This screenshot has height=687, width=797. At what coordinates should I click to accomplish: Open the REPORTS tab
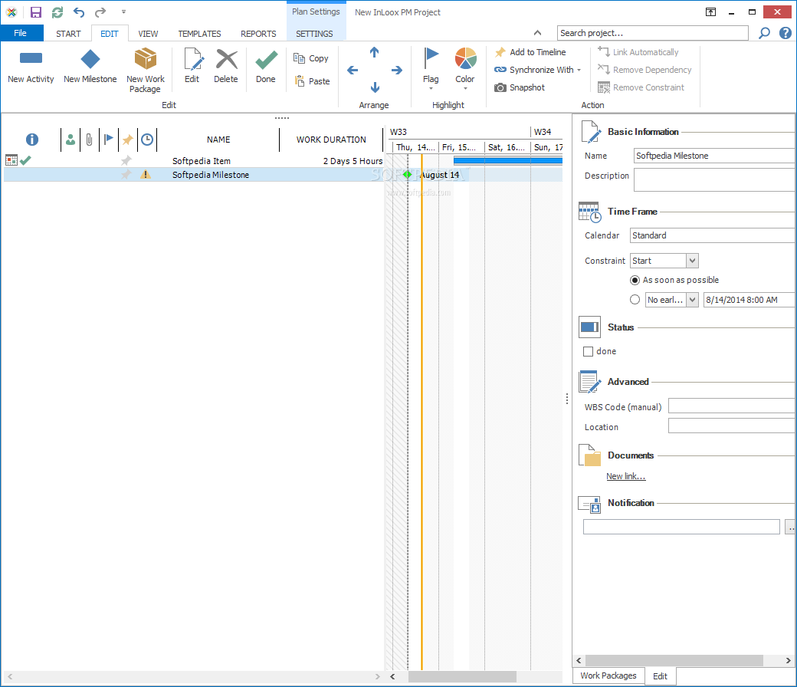pos(258,34)
